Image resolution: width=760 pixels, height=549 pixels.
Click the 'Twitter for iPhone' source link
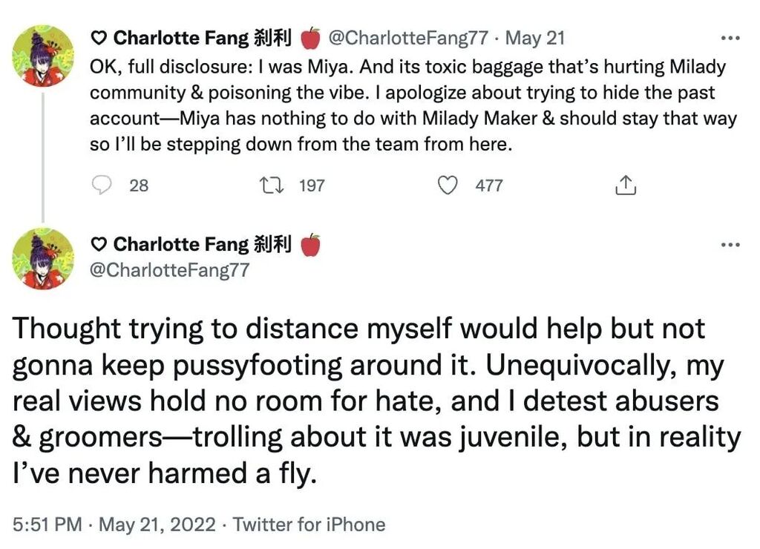click(309, 525)
